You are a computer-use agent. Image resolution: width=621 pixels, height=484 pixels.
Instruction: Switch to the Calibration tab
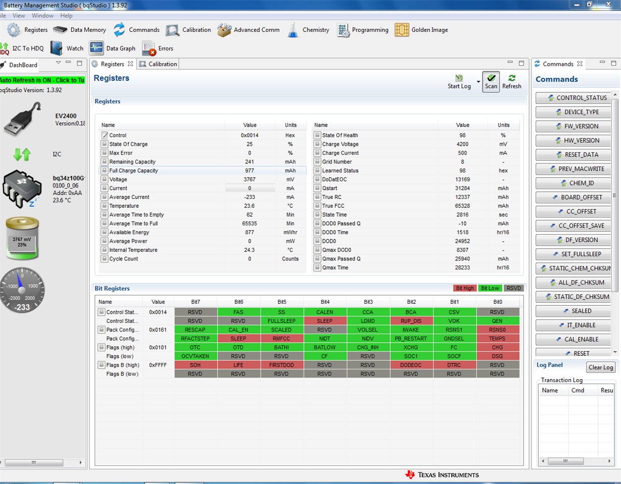(x=158, y=64)
